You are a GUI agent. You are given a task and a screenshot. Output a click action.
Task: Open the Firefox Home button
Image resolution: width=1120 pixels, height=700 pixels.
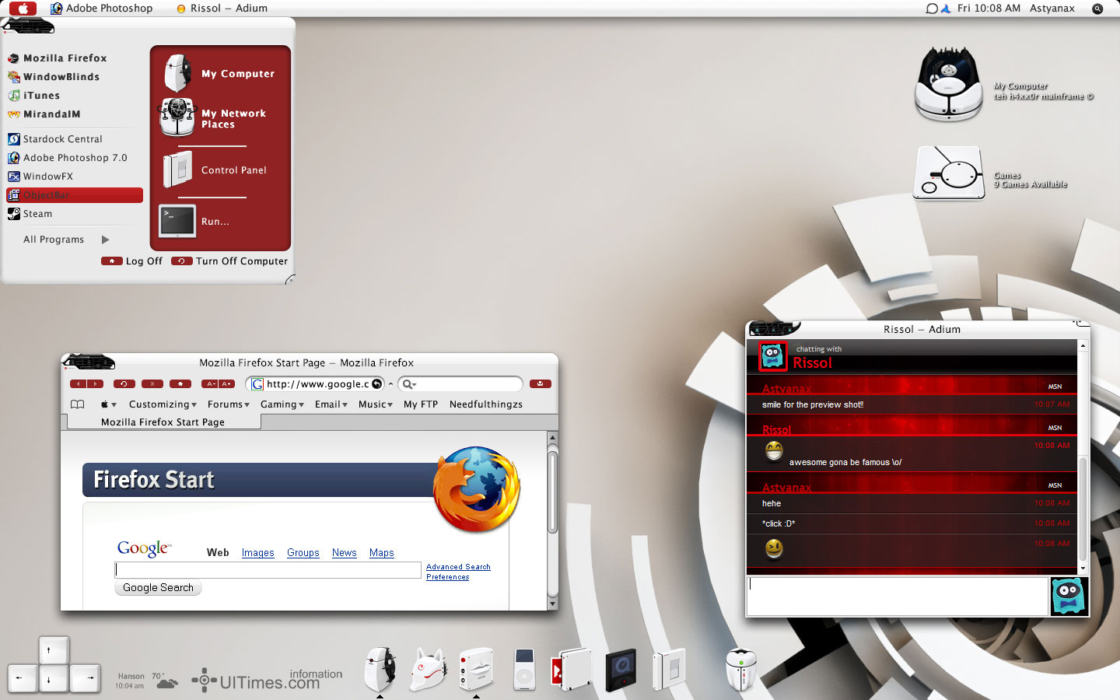tap(180, 384)
